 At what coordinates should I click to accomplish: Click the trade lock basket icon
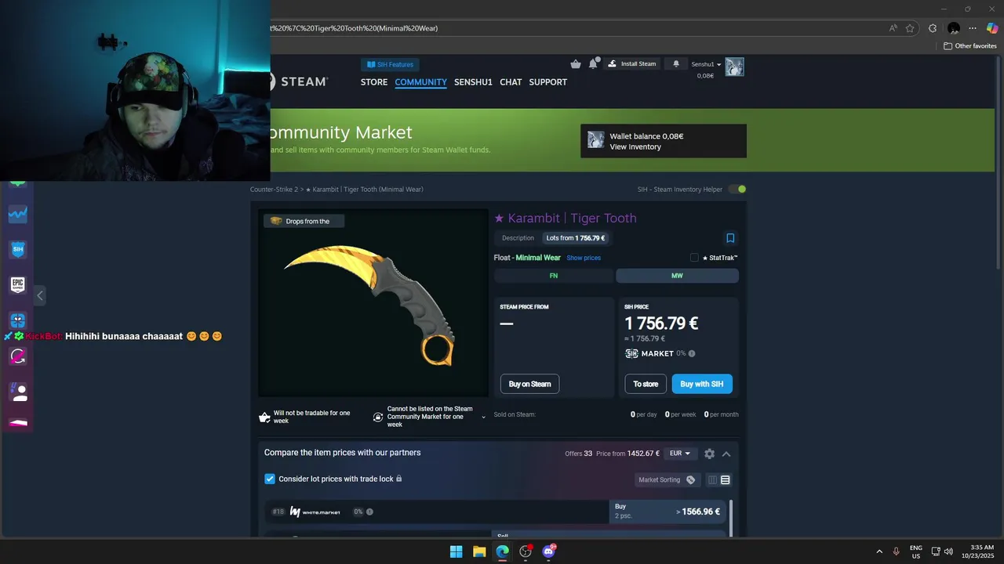click(x=264, y=417)
